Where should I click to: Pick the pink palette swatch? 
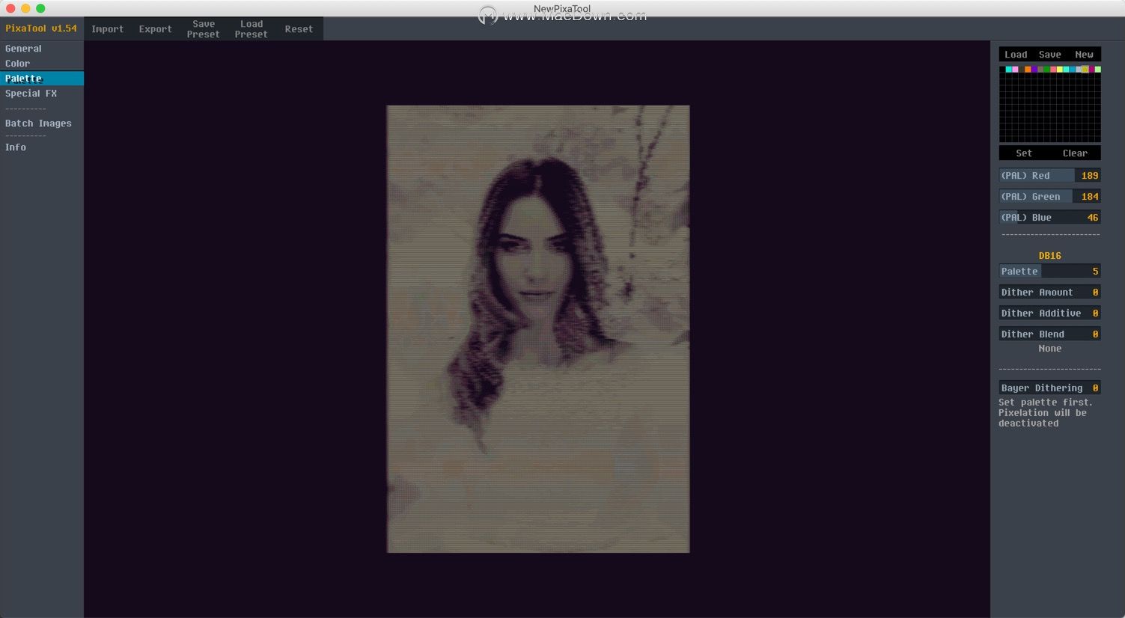click(1015, 70)
